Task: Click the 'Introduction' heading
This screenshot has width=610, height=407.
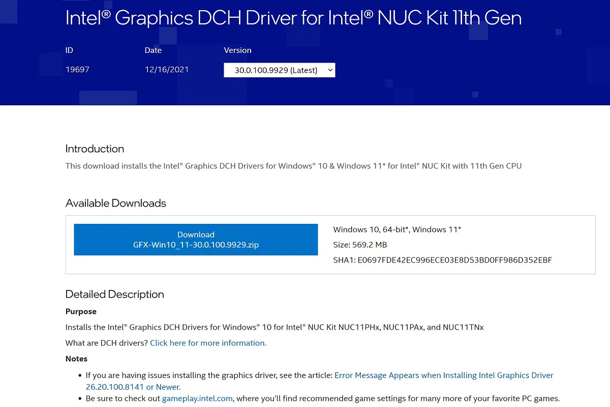Action: pyautogui.click(x=95, y=149)
